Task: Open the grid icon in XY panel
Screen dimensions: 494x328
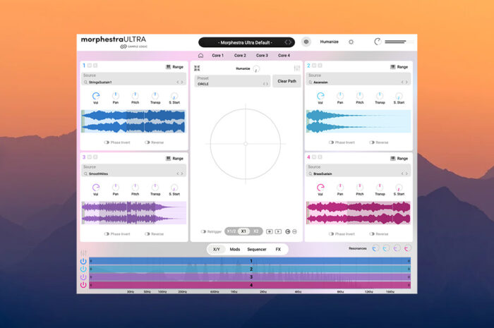Action: (197, 68)
